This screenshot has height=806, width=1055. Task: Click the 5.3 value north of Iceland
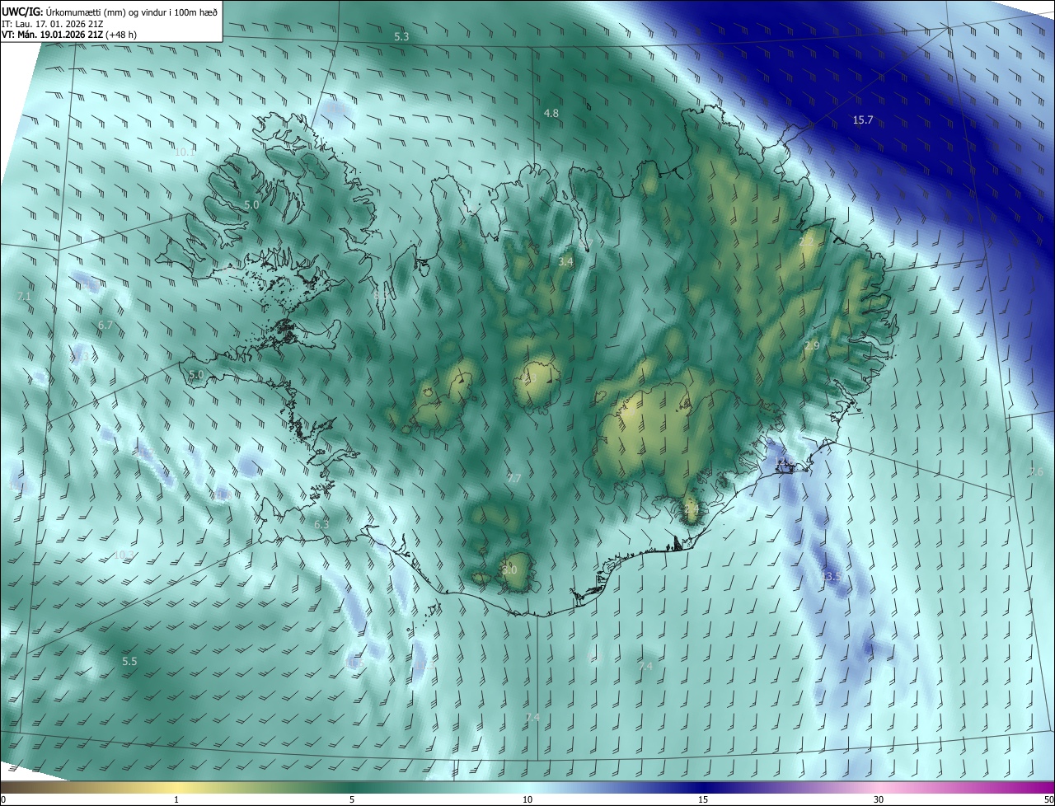click(401, 37)
